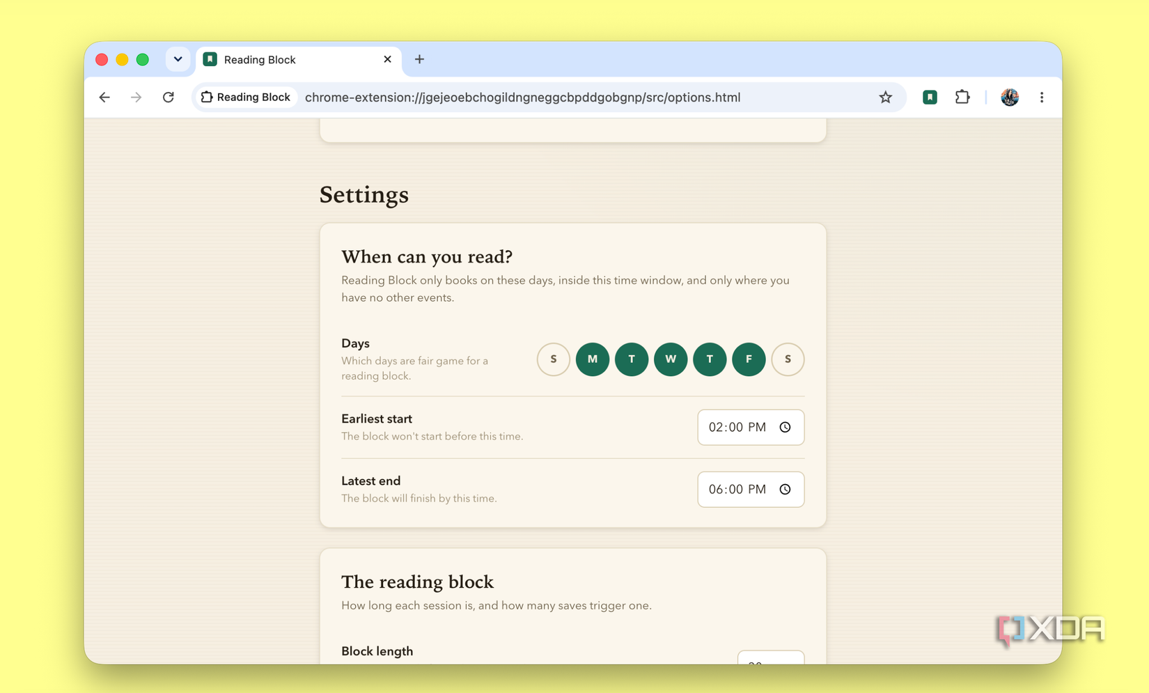Toggle Tuesday in the Days row
This screenshot has width=1149, height=693.
(632, 359)
